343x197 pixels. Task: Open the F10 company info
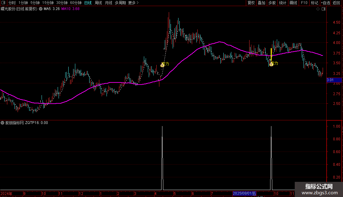click(304, 3)
